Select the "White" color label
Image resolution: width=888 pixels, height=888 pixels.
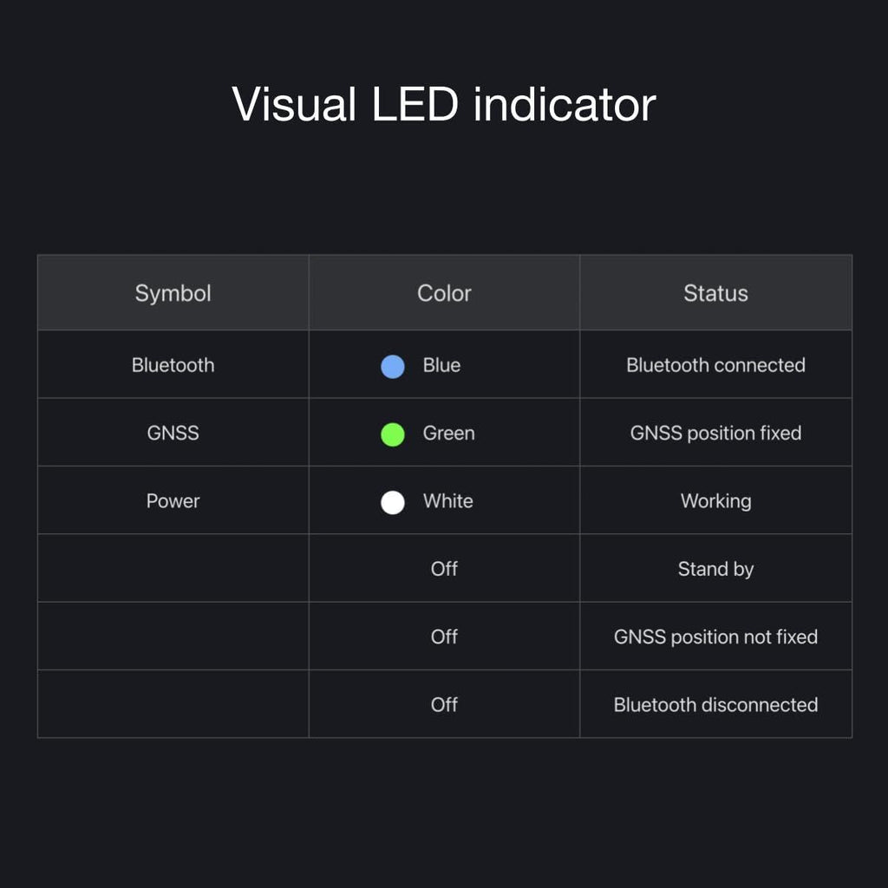click(447, 500)
